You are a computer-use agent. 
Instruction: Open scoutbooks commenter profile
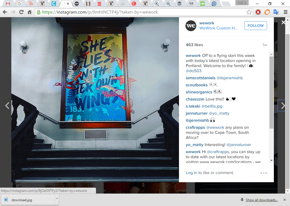tap(197, 85)
